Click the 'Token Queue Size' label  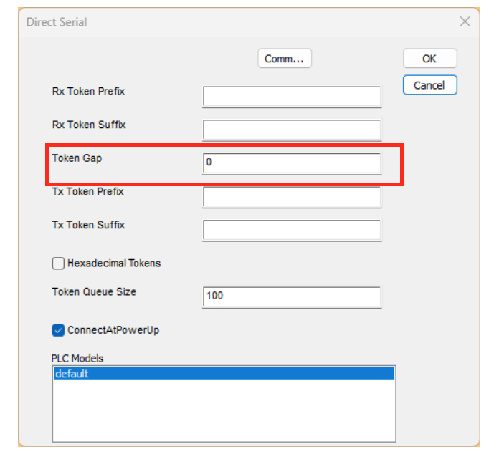pyautogui.click(x=93, y=291)
